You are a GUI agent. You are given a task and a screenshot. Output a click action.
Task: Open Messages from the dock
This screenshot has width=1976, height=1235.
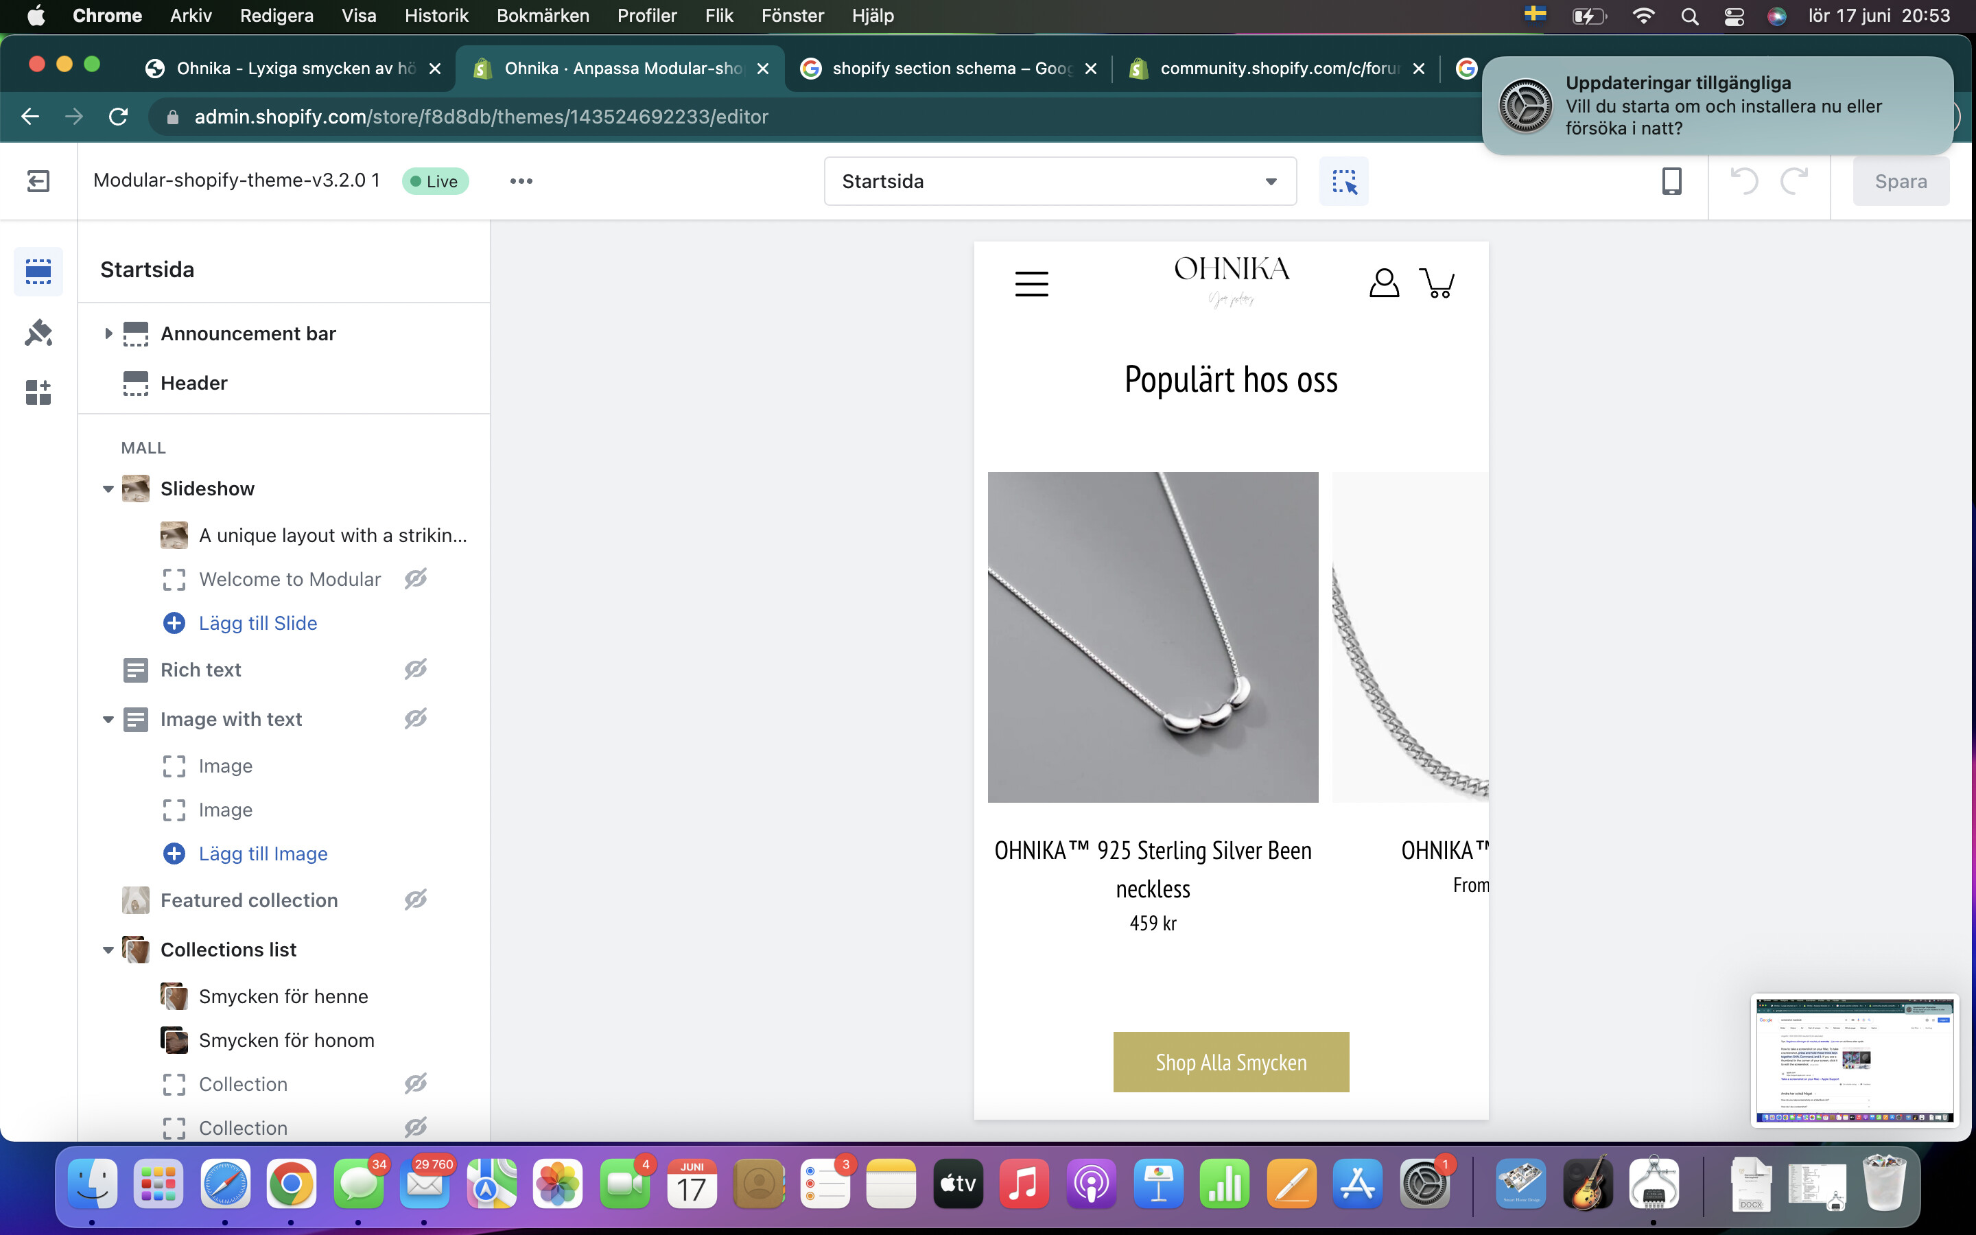pyautogui.click(x=357, y=1184)
